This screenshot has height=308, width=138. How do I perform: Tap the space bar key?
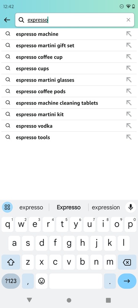click(x=76, y=281)
